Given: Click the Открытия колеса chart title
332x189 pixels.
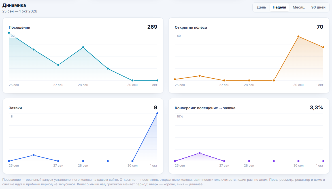Looking at the screenshot, I should click(x=191, y=27).
